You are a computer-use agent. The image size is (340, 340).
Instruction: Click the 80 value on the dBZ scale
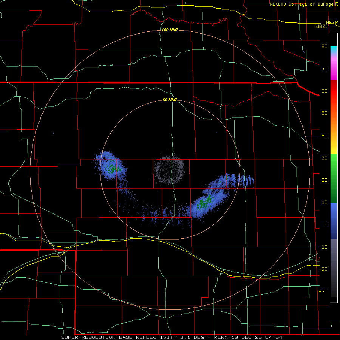pos(325,46)
